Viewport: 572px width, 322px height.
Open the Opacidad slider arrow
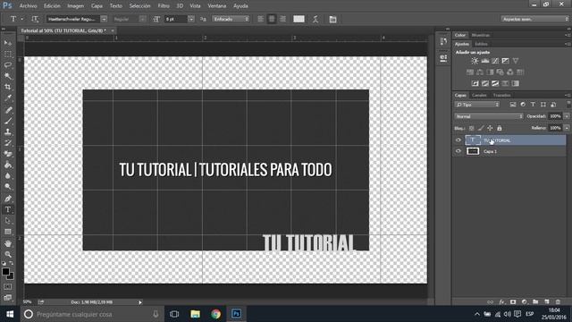[567, 116]
